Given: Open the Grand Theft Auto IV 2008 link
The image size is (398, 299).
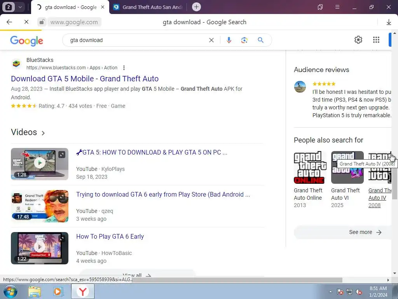Looking at the screenshot, I should tap(380, 198).
